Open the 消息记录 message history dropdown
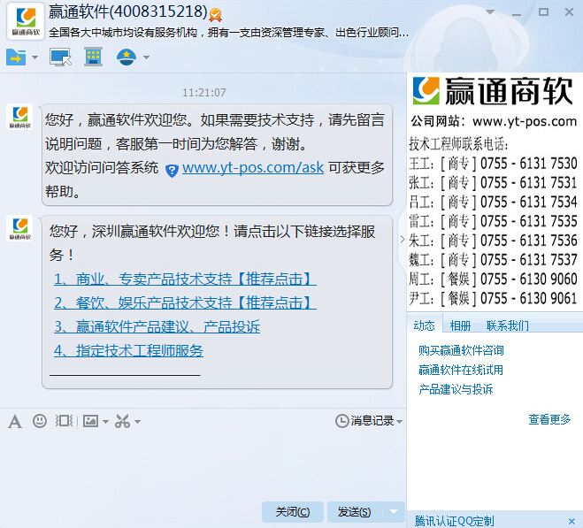Screen dimensions: 583x528 click(369, 421)
